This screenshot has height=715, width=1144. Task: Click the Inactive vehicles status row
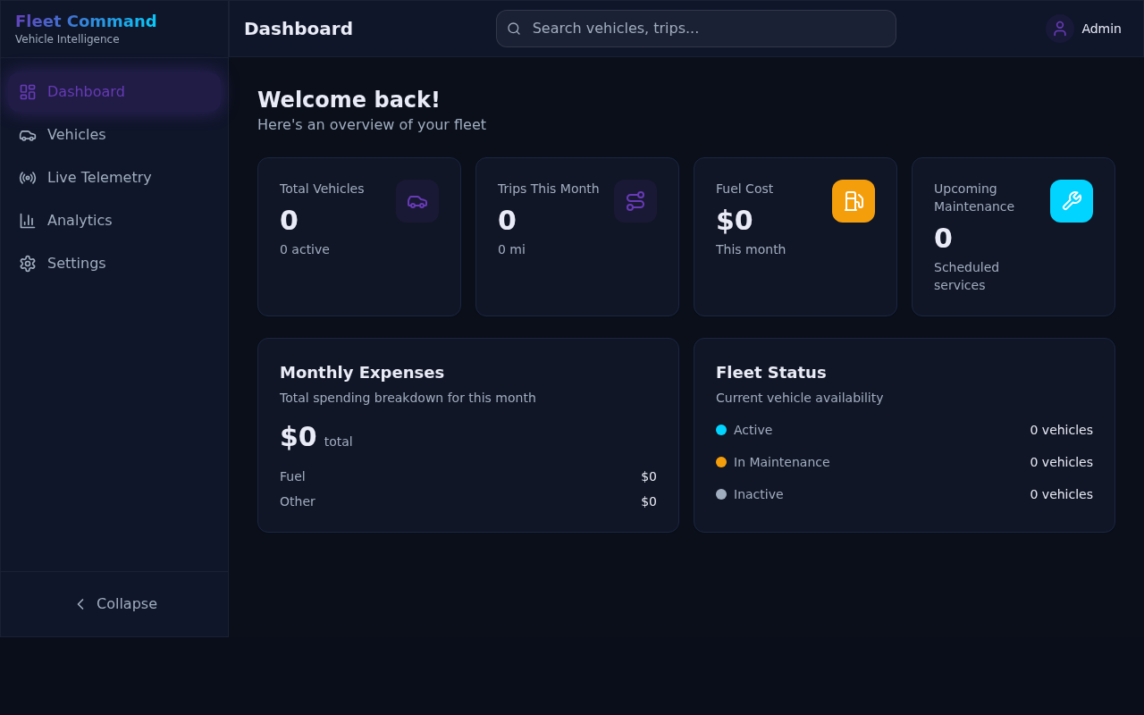coord(904,494)
